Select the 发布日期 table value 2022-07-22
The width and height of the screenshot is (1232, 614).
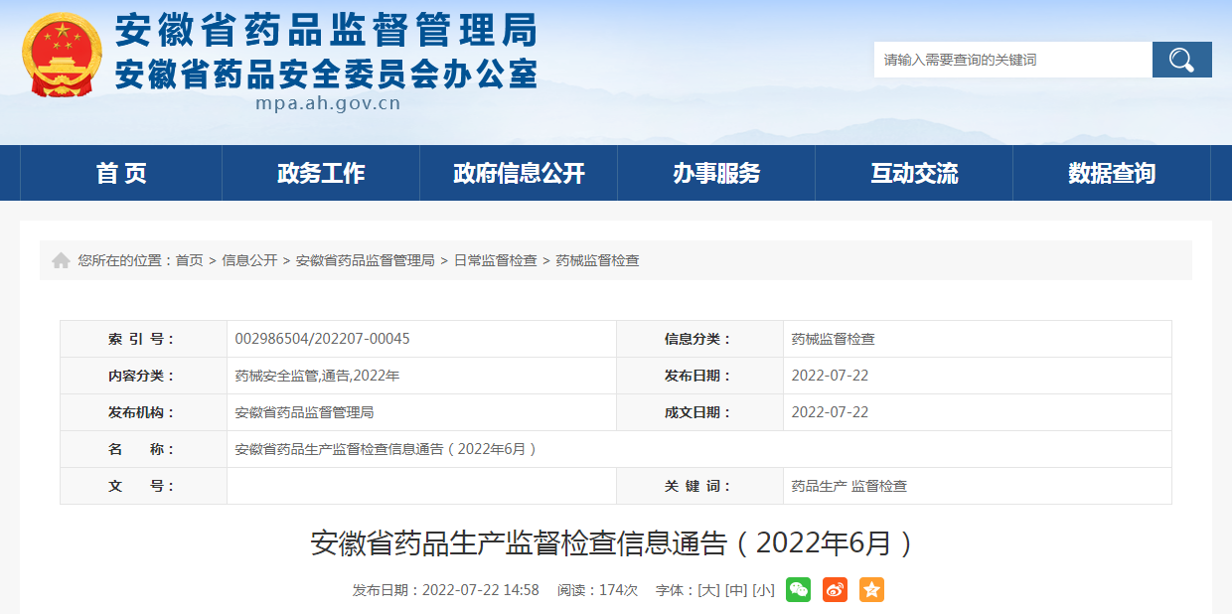tap(830, 376)
